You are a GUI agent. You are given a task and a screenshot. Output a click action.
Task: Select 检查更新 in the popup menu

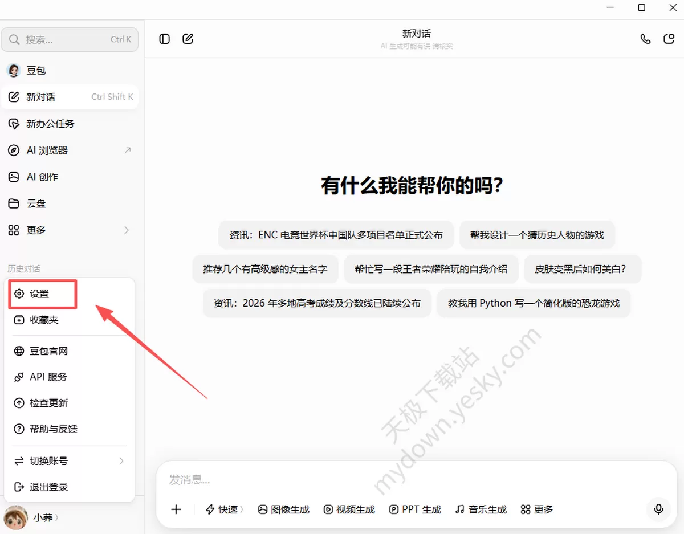pos(69,403)
